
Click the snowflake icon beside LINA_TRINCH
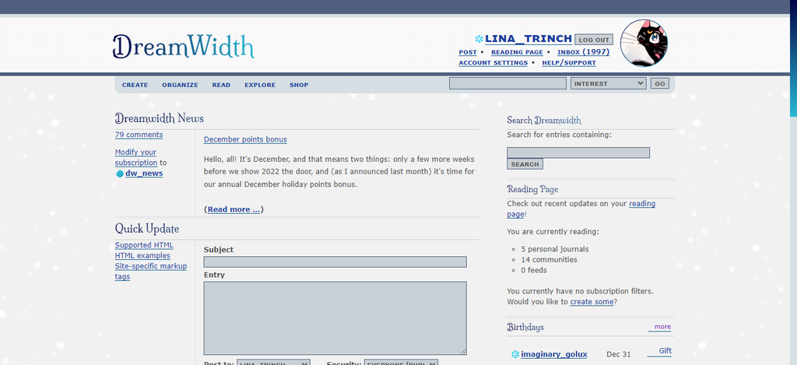479,39
